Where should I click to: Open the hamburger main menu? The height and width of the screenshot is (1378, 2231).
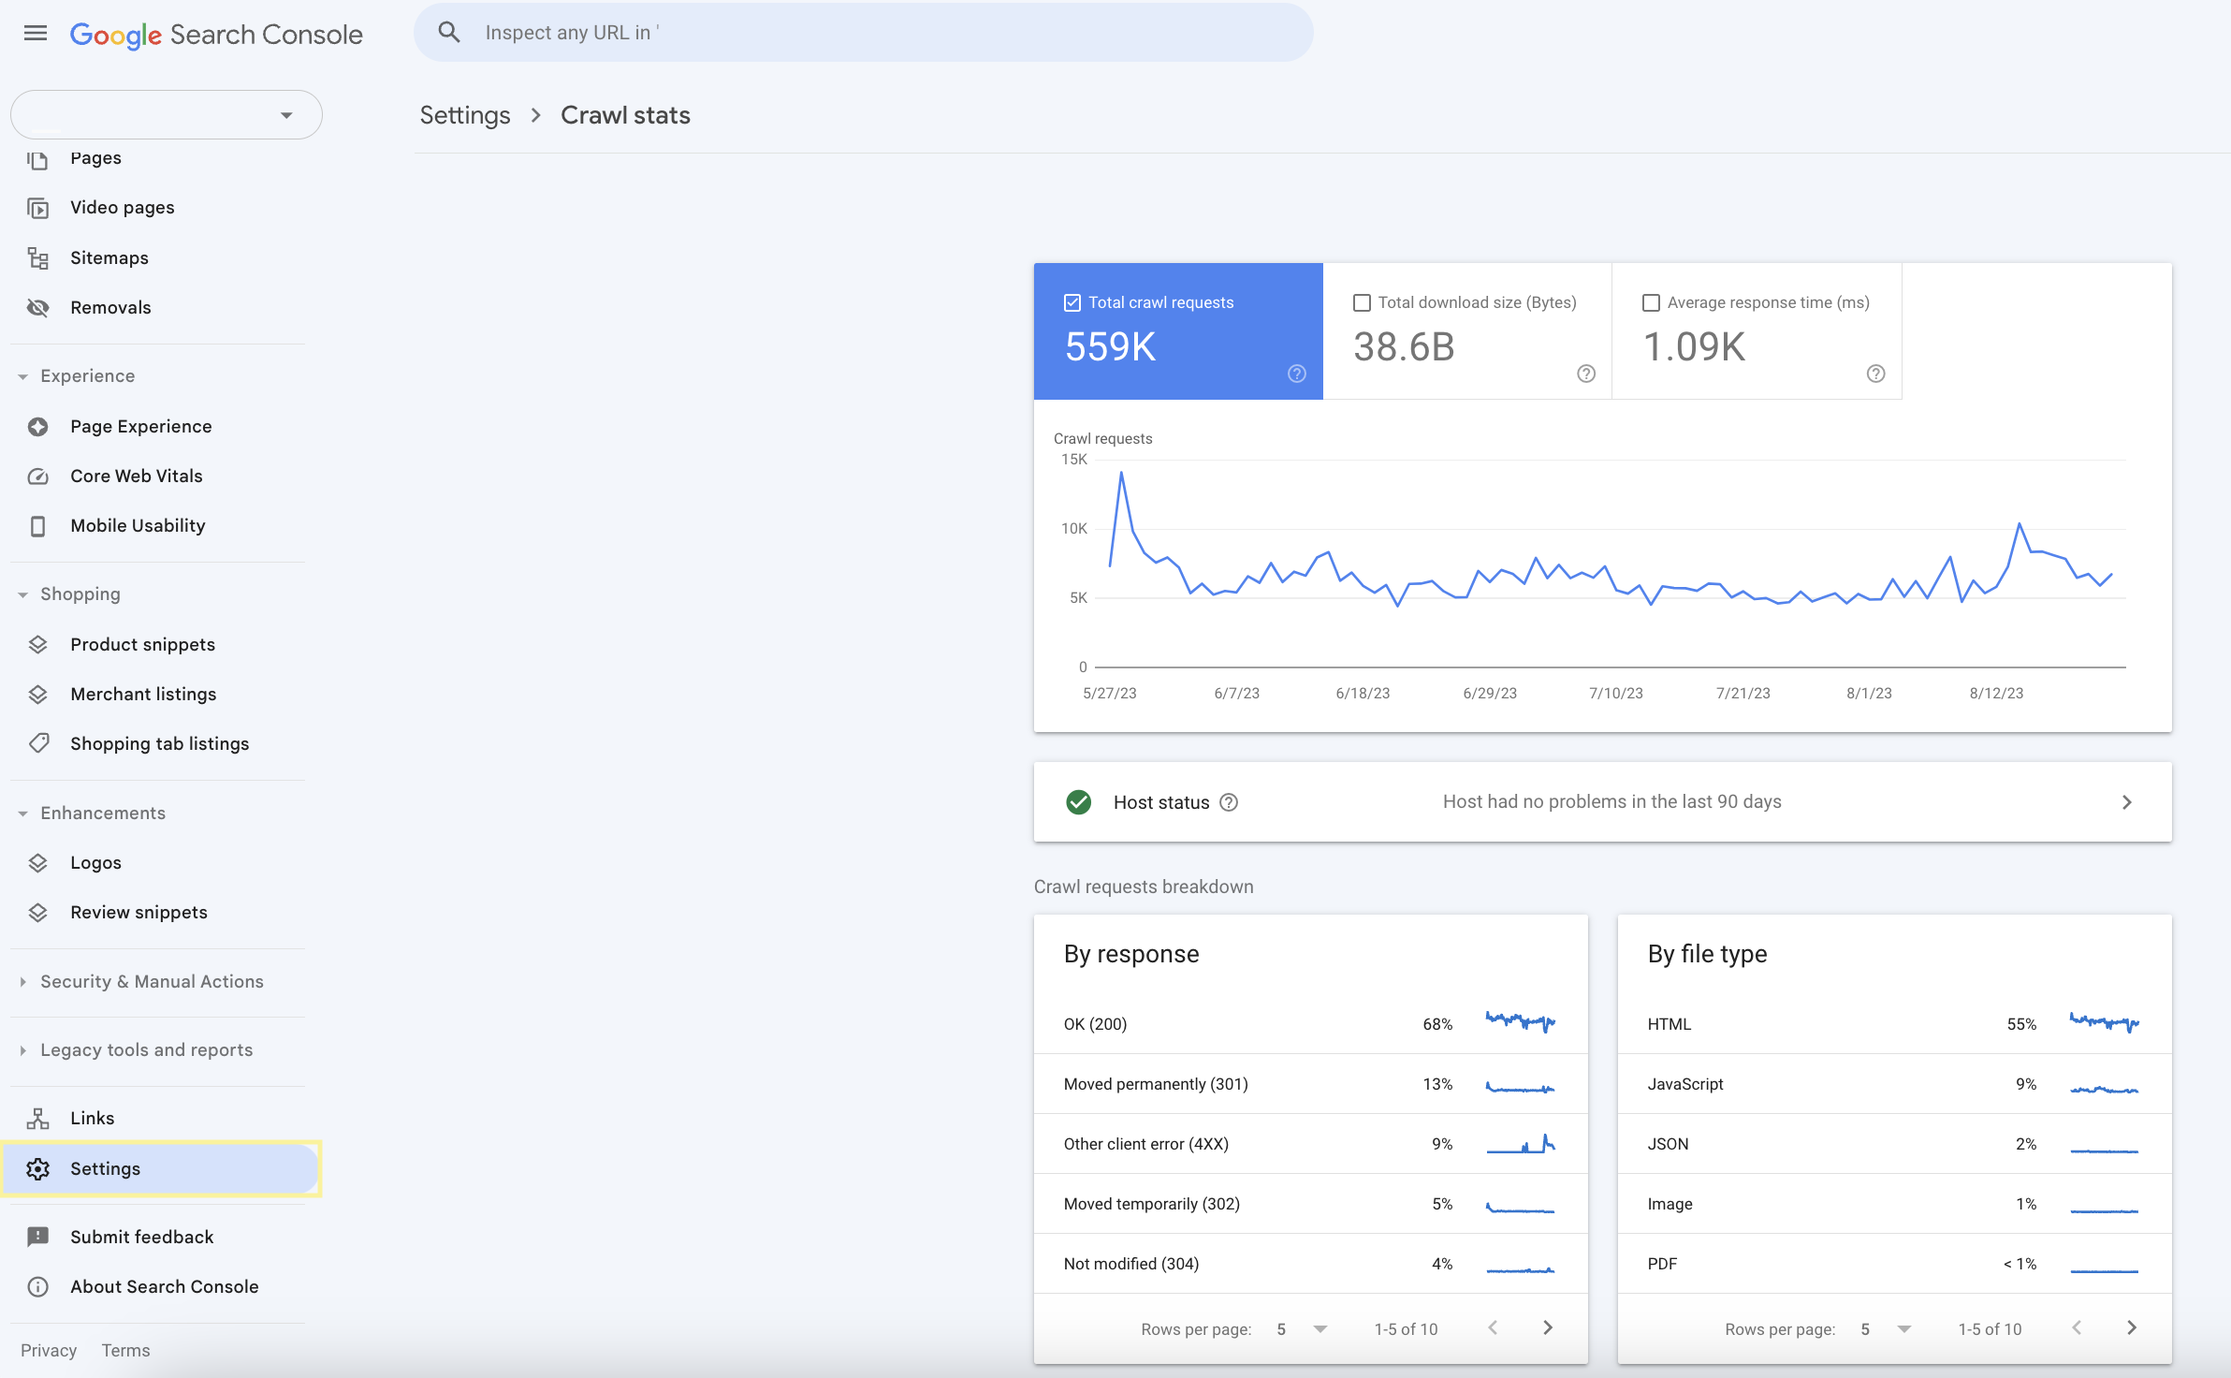click(x=36, y=34)
